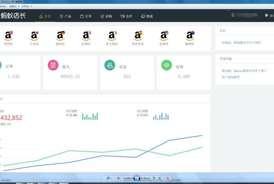Screen dimensions: 274x184
Task: Open the 首页 home tab
Action: [x=45, y=16]
